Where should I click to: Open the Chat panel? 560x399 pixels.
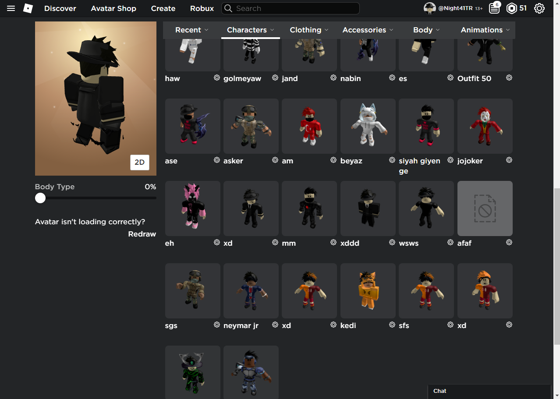click(489, 391)
